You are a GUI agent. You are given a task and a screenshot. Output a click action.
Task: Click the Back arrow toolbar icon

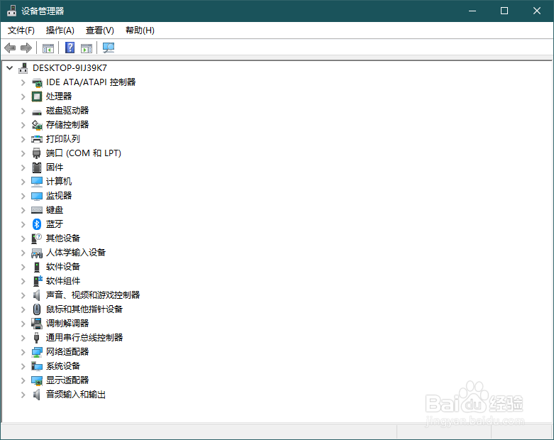(10, 48)
